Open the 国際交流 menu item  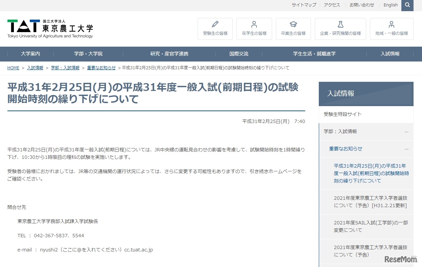(x=238, y=54)
